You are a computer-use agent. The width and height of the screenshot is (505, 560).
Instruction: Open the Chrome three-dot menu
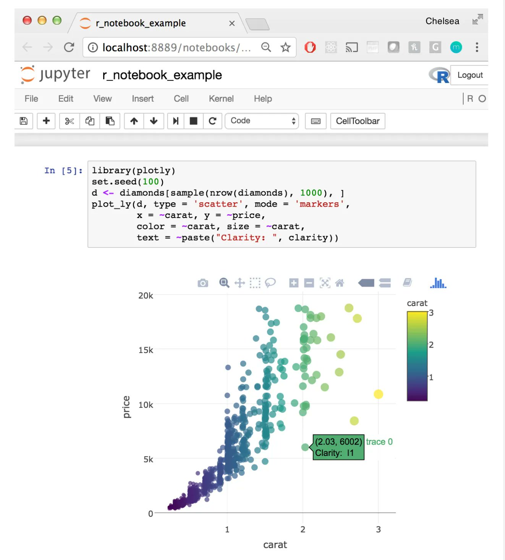[477, 47]
